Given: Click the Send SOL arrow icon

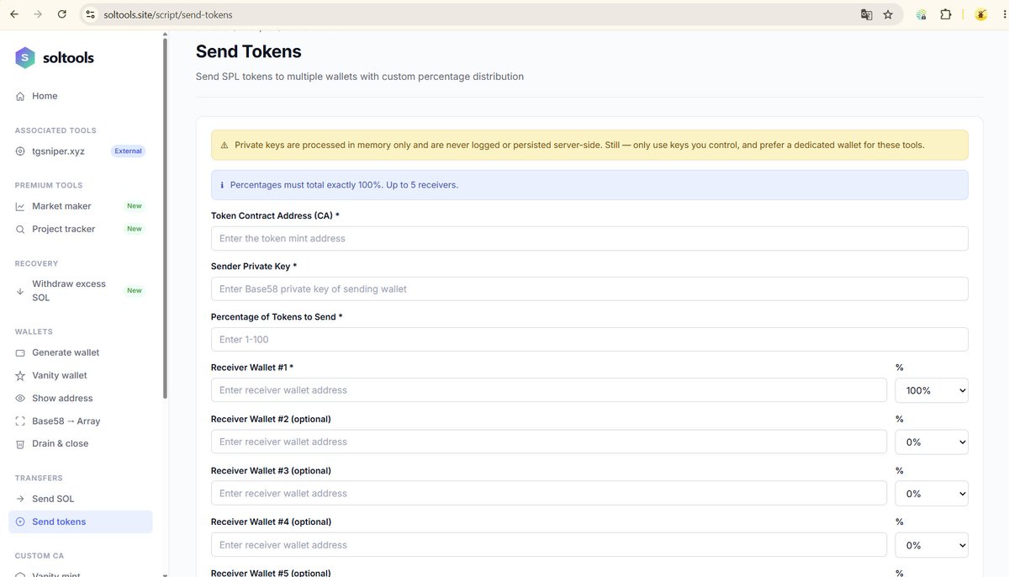Looking at the screenshot, I should point(20,499).
